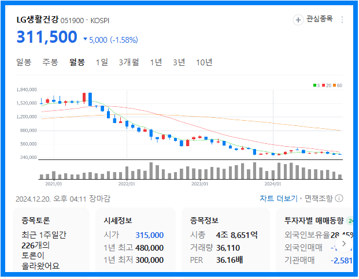
Task: Click the 시총 value 4조 8,651억
Action: pyautogui.click(x=237, y=235)
